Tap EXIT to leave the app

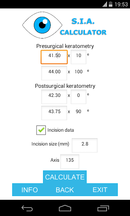click(x=100, y=190)
